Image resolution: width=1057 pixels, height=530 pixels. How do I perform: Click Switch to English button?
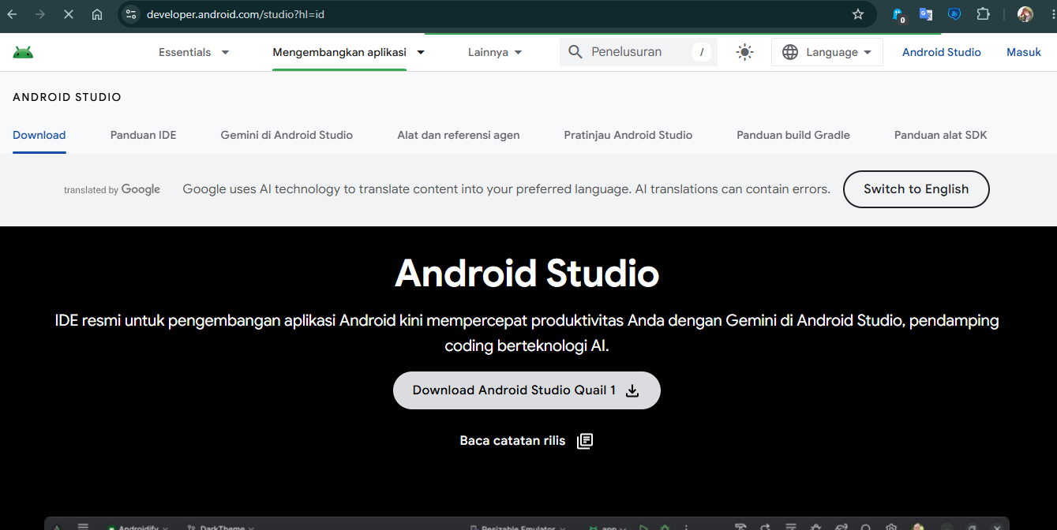click(916, 189)
